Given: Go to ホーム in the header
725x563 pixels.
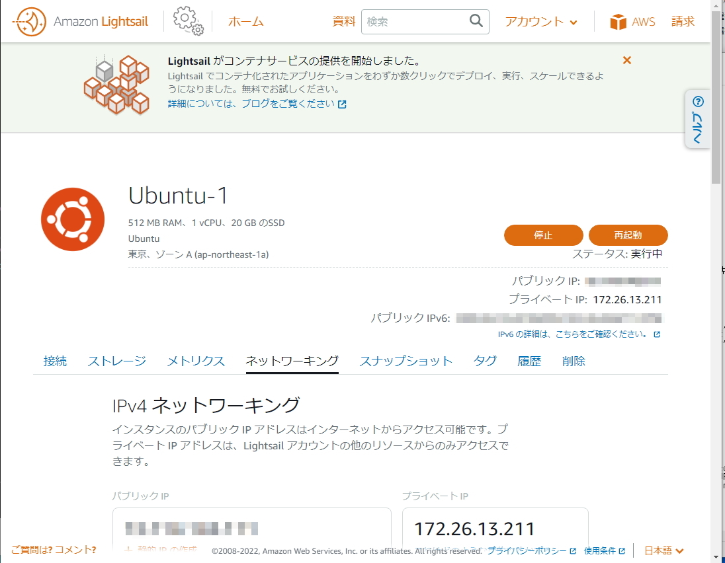Looking at the screenshot, I should pos(246,22).
